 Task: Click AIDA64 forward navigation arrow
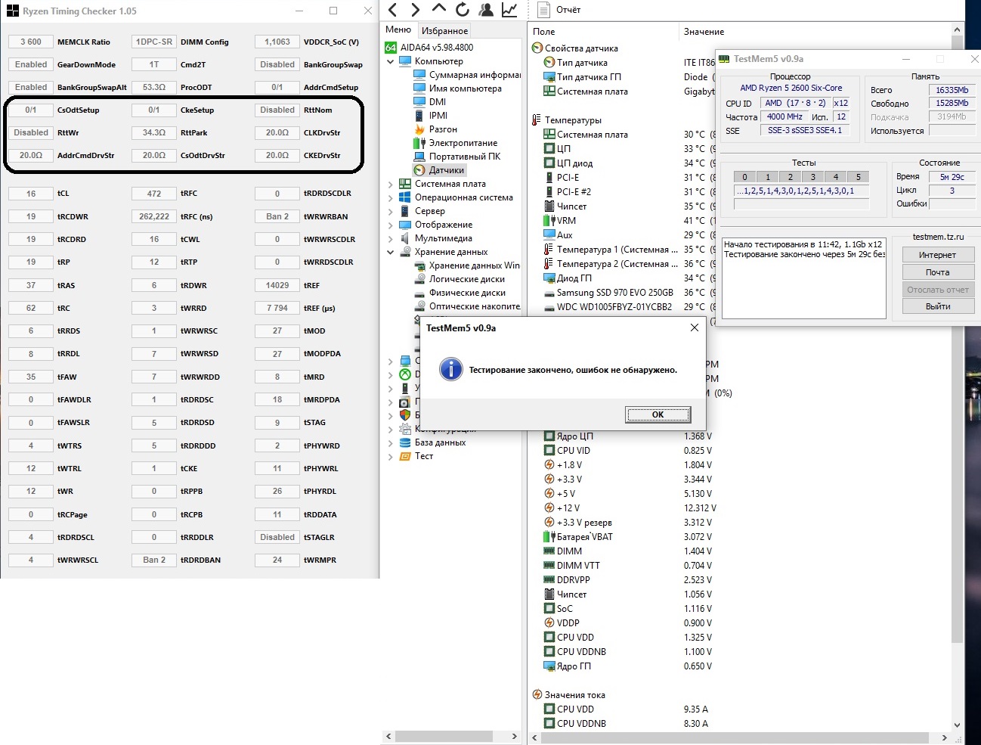[x=416, y=10]
